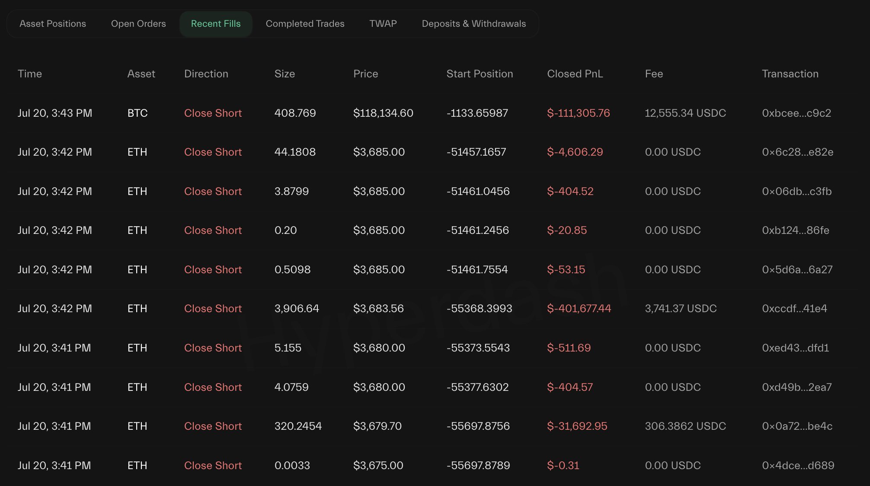Click the $3,679.70 price value

(377, 426)
